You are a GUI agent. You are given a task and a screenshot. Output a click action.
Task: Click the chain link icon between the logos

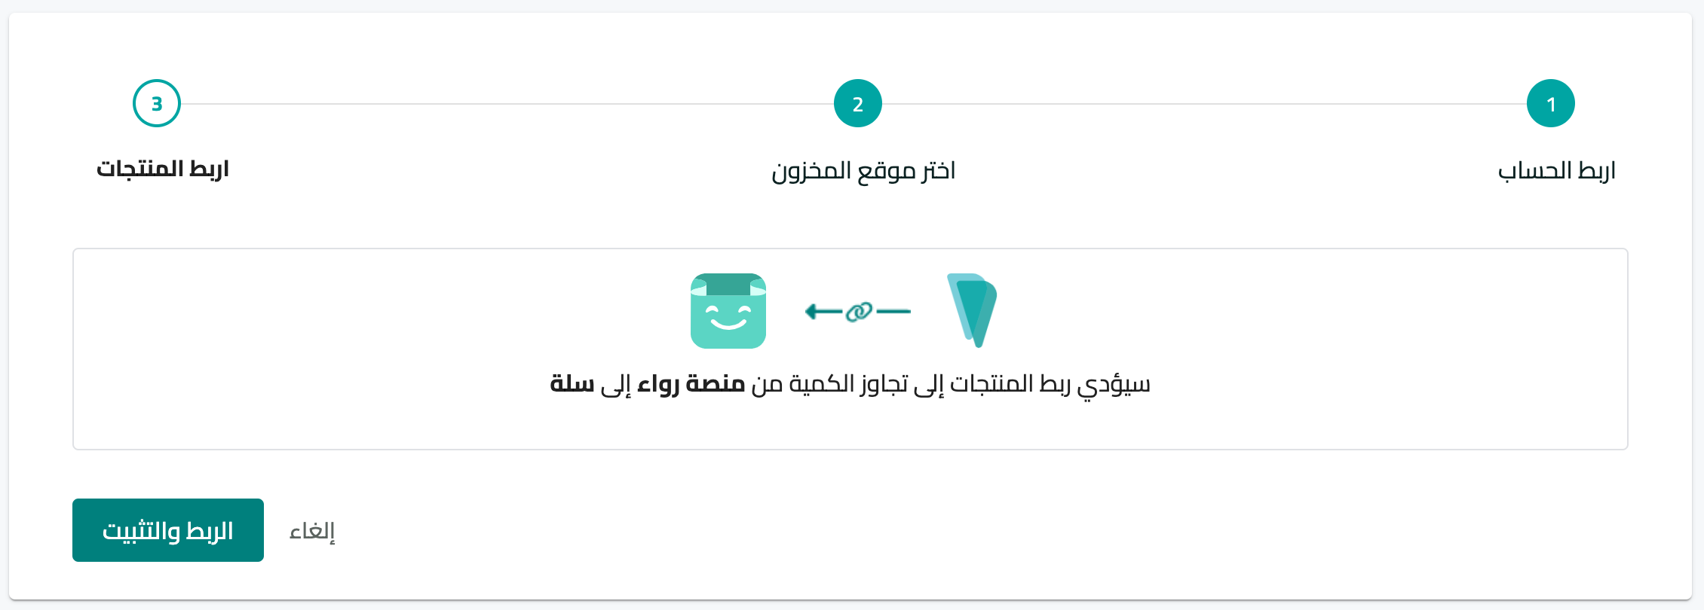859,311
